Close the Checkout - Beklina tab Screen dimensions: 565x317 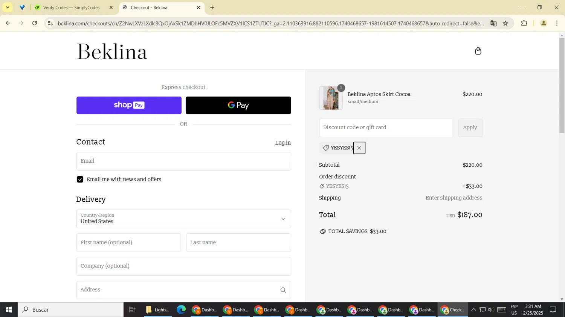coord(199,8)
